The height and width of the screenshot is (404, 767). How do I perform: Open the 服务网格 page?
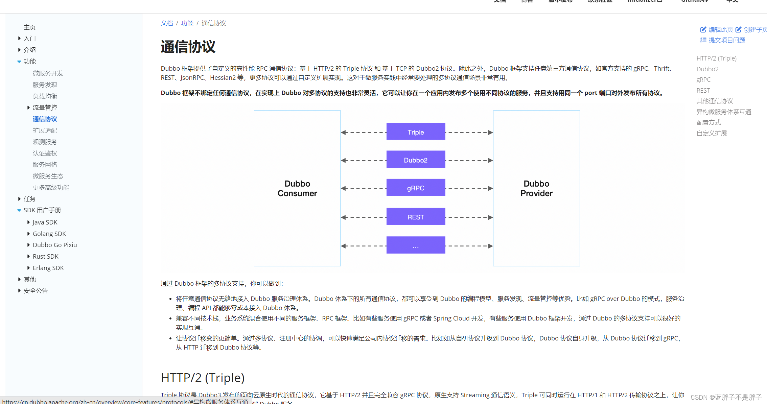[45, 165]
